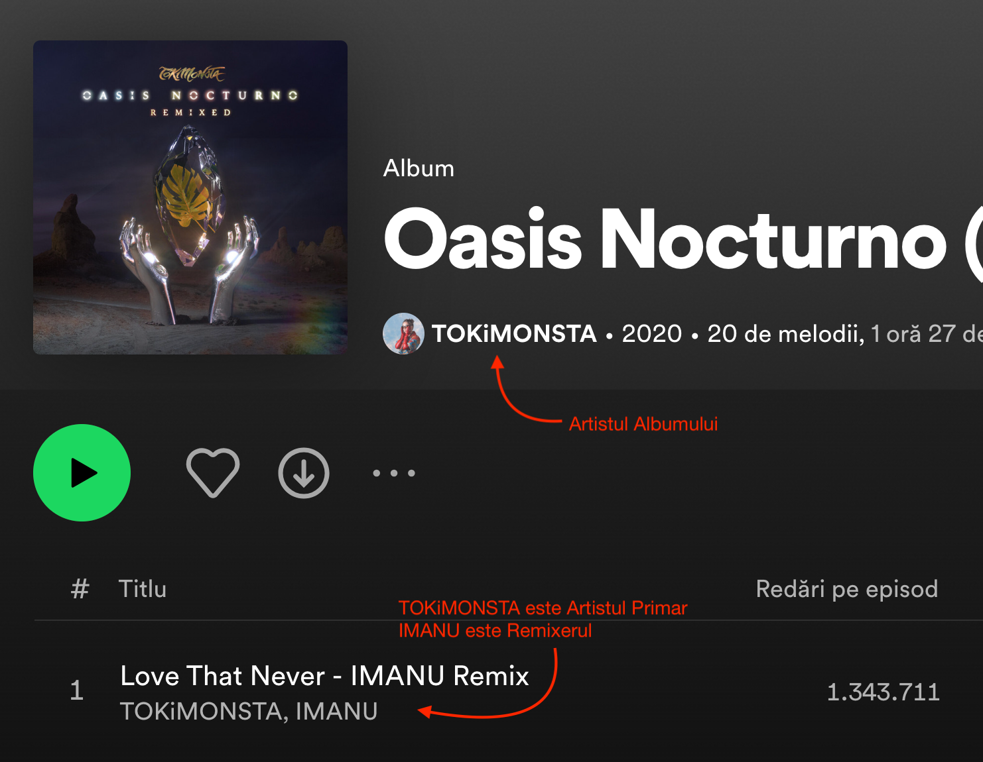Click the Album type label

click(x=419, y=168)
